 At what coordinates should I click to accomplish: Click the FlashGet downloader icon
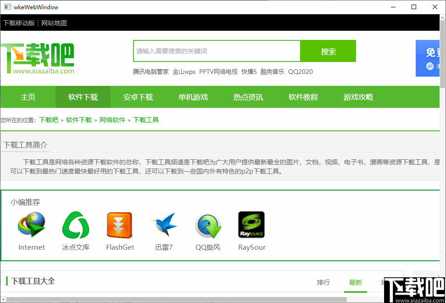(x=119, y=225)
